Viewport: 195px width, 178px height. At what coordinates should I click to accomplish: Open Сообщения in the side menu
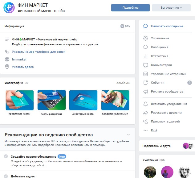(x=160, y=47)
